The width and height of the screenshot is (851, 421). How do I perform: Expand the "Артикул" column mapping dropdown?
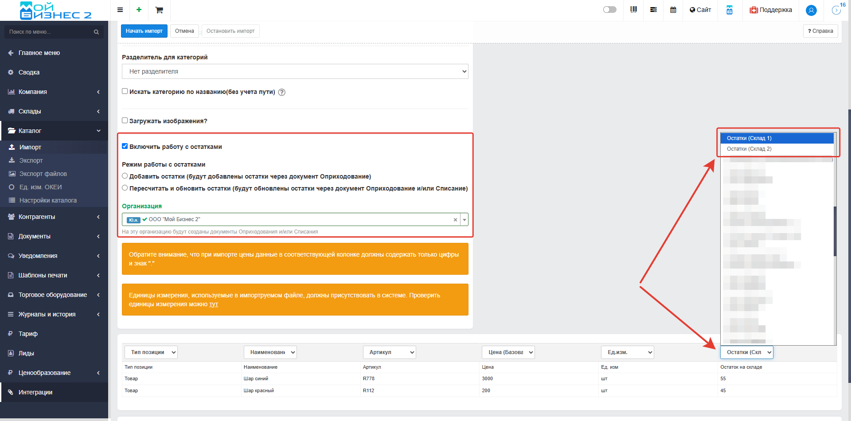(x=389, y=352)
